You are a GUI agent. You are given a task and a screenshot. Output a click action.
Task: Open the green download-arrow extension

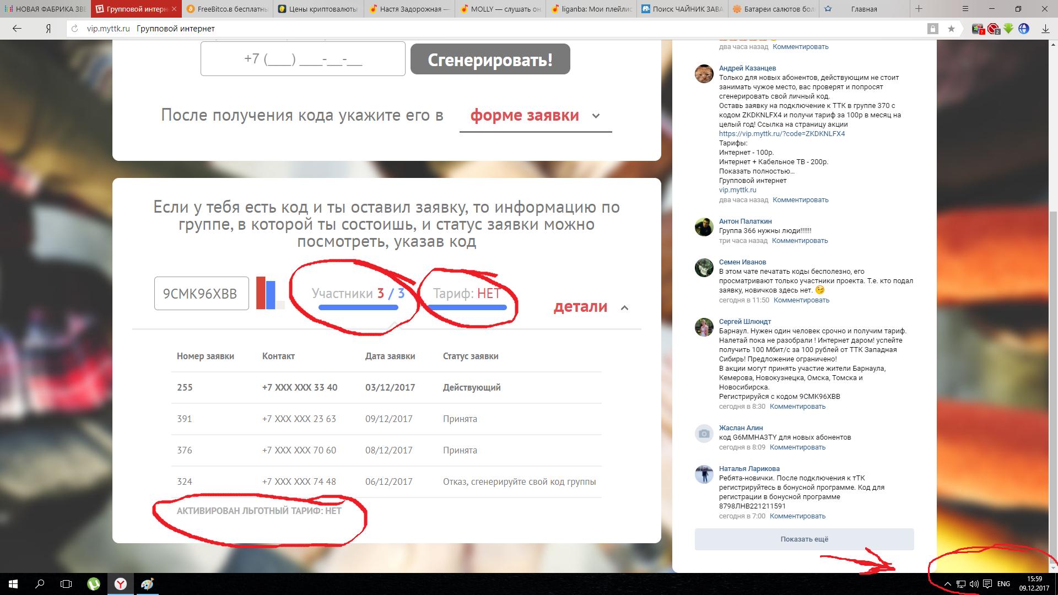1008,29
